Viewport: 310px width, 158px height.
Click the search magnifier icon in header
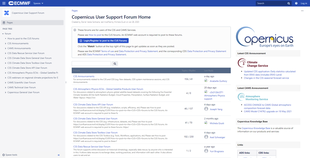tap(289, 3)
